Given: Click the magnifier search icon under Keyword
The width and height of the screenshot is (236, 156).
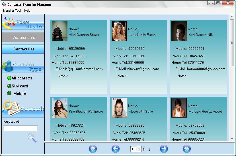Looking at the screenshot, I should (32, 138).
